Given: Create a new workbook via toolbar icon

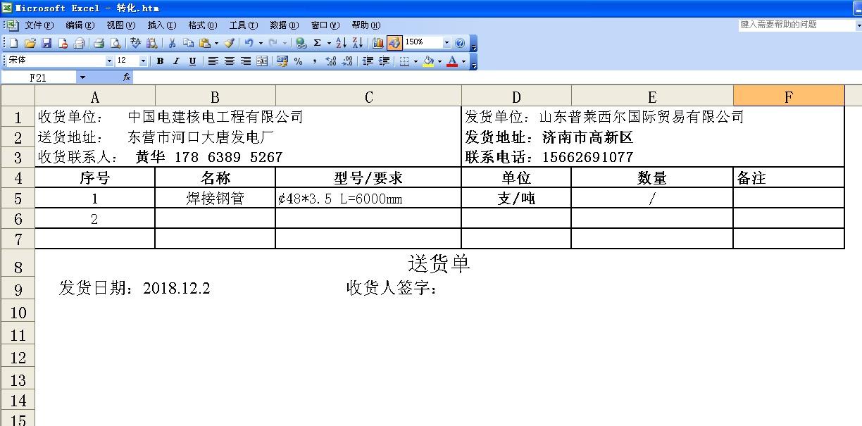Looking at the screenshot, I should pos(14,43).
